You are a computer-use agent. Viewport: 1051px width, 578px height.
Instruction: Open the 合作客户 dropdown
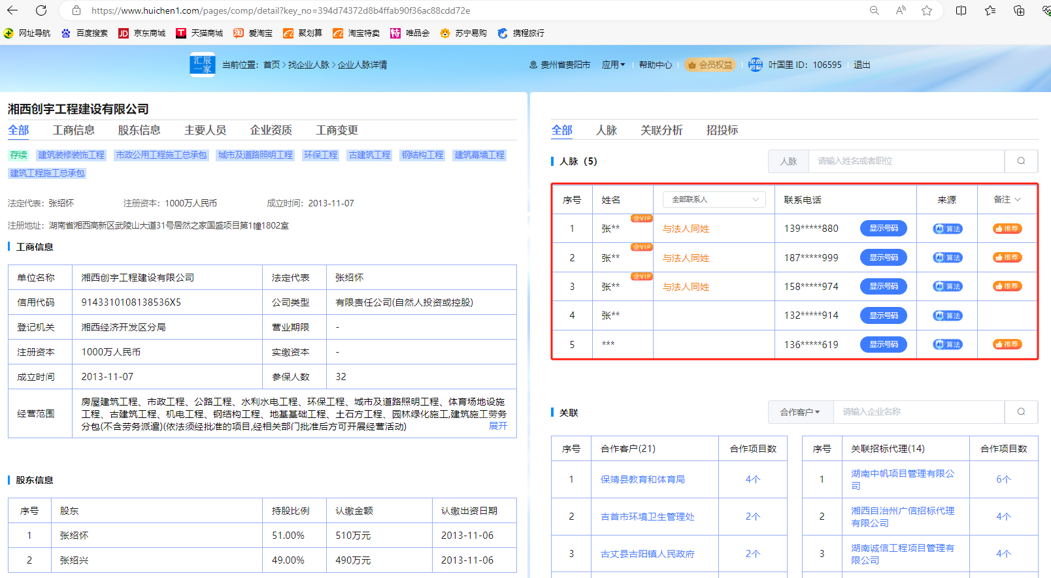click(x=800, y=411)
